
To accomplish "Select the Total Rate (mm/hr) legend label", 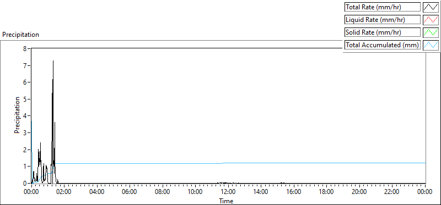I will point(383,7).
